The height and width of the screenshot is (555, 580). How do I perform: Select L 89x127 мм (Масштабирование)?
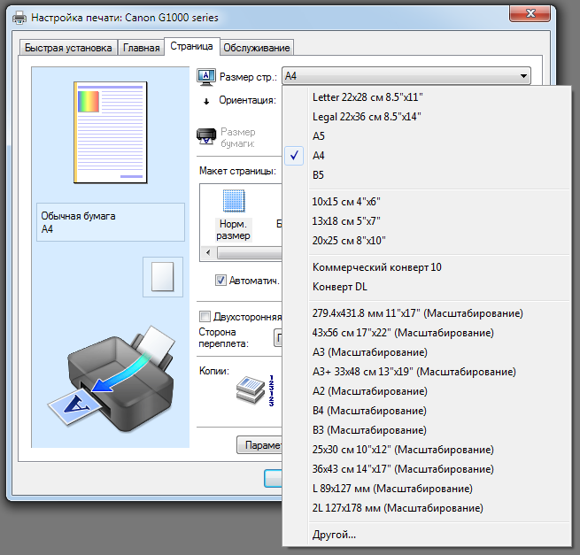427,489
